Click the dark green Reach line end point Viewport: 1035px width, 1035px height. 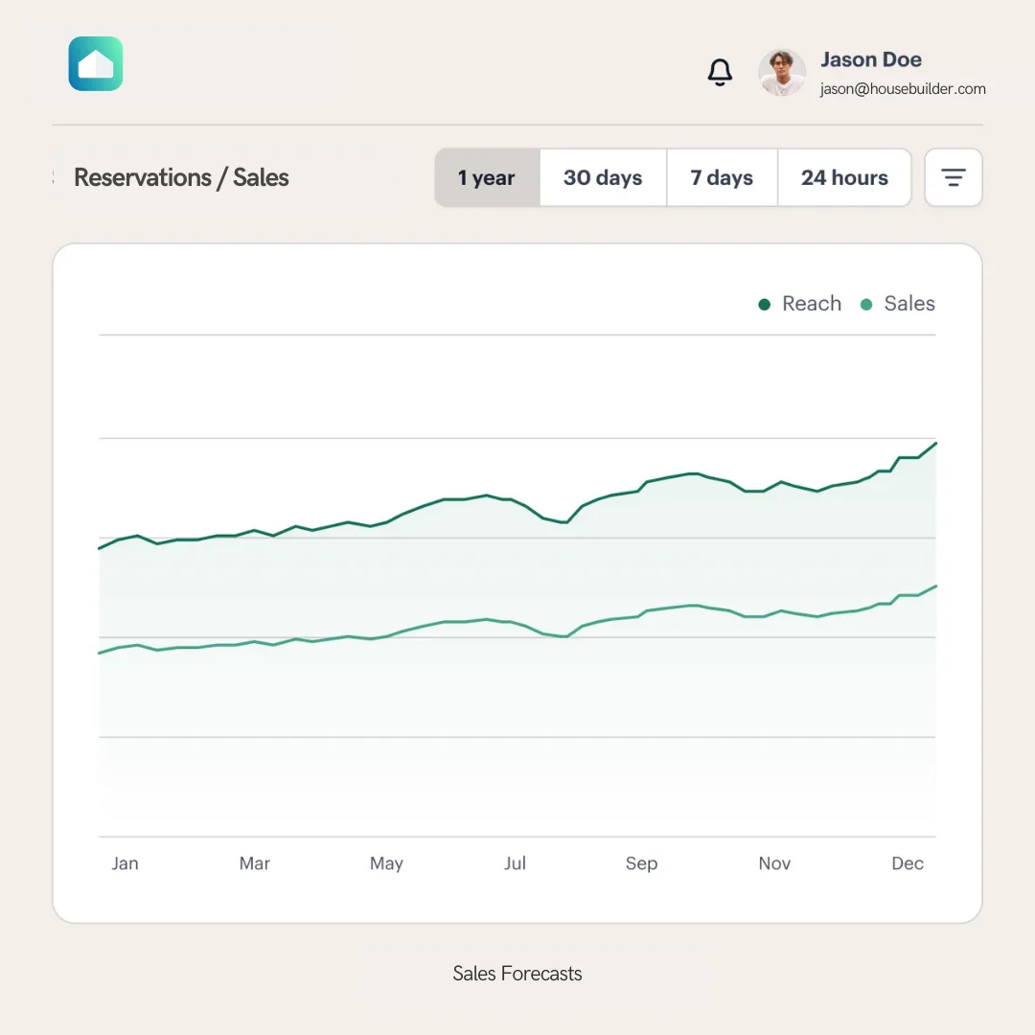click(x=935, y=443)
